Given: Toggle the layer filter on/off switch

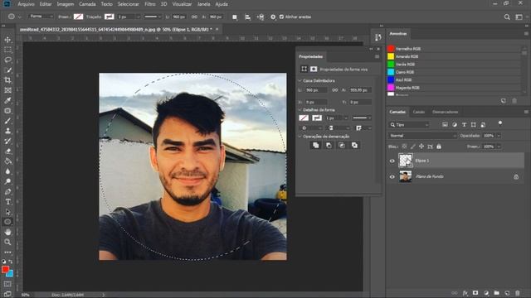Looking at the screenshot, I should click(x=500, y=123).
